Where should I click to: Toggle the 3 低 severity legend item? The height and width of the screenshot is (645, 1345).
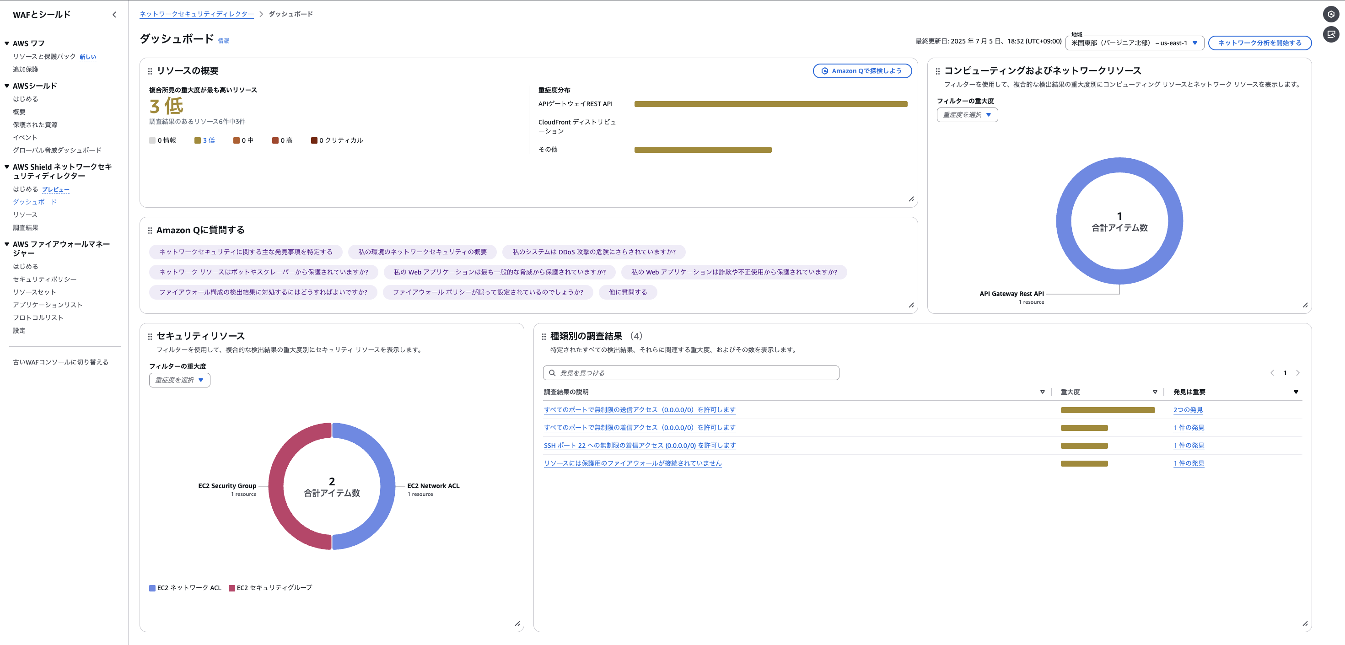click(x=204, y=140)
